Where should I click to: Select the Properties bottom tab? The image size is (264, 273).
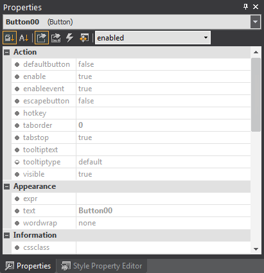(x=28, y=266)
